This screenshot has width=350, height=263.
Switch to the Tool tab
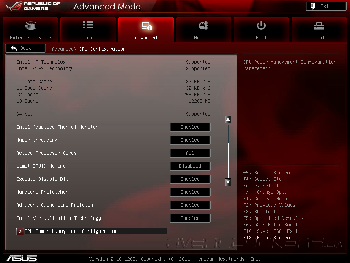click(319, 29)
